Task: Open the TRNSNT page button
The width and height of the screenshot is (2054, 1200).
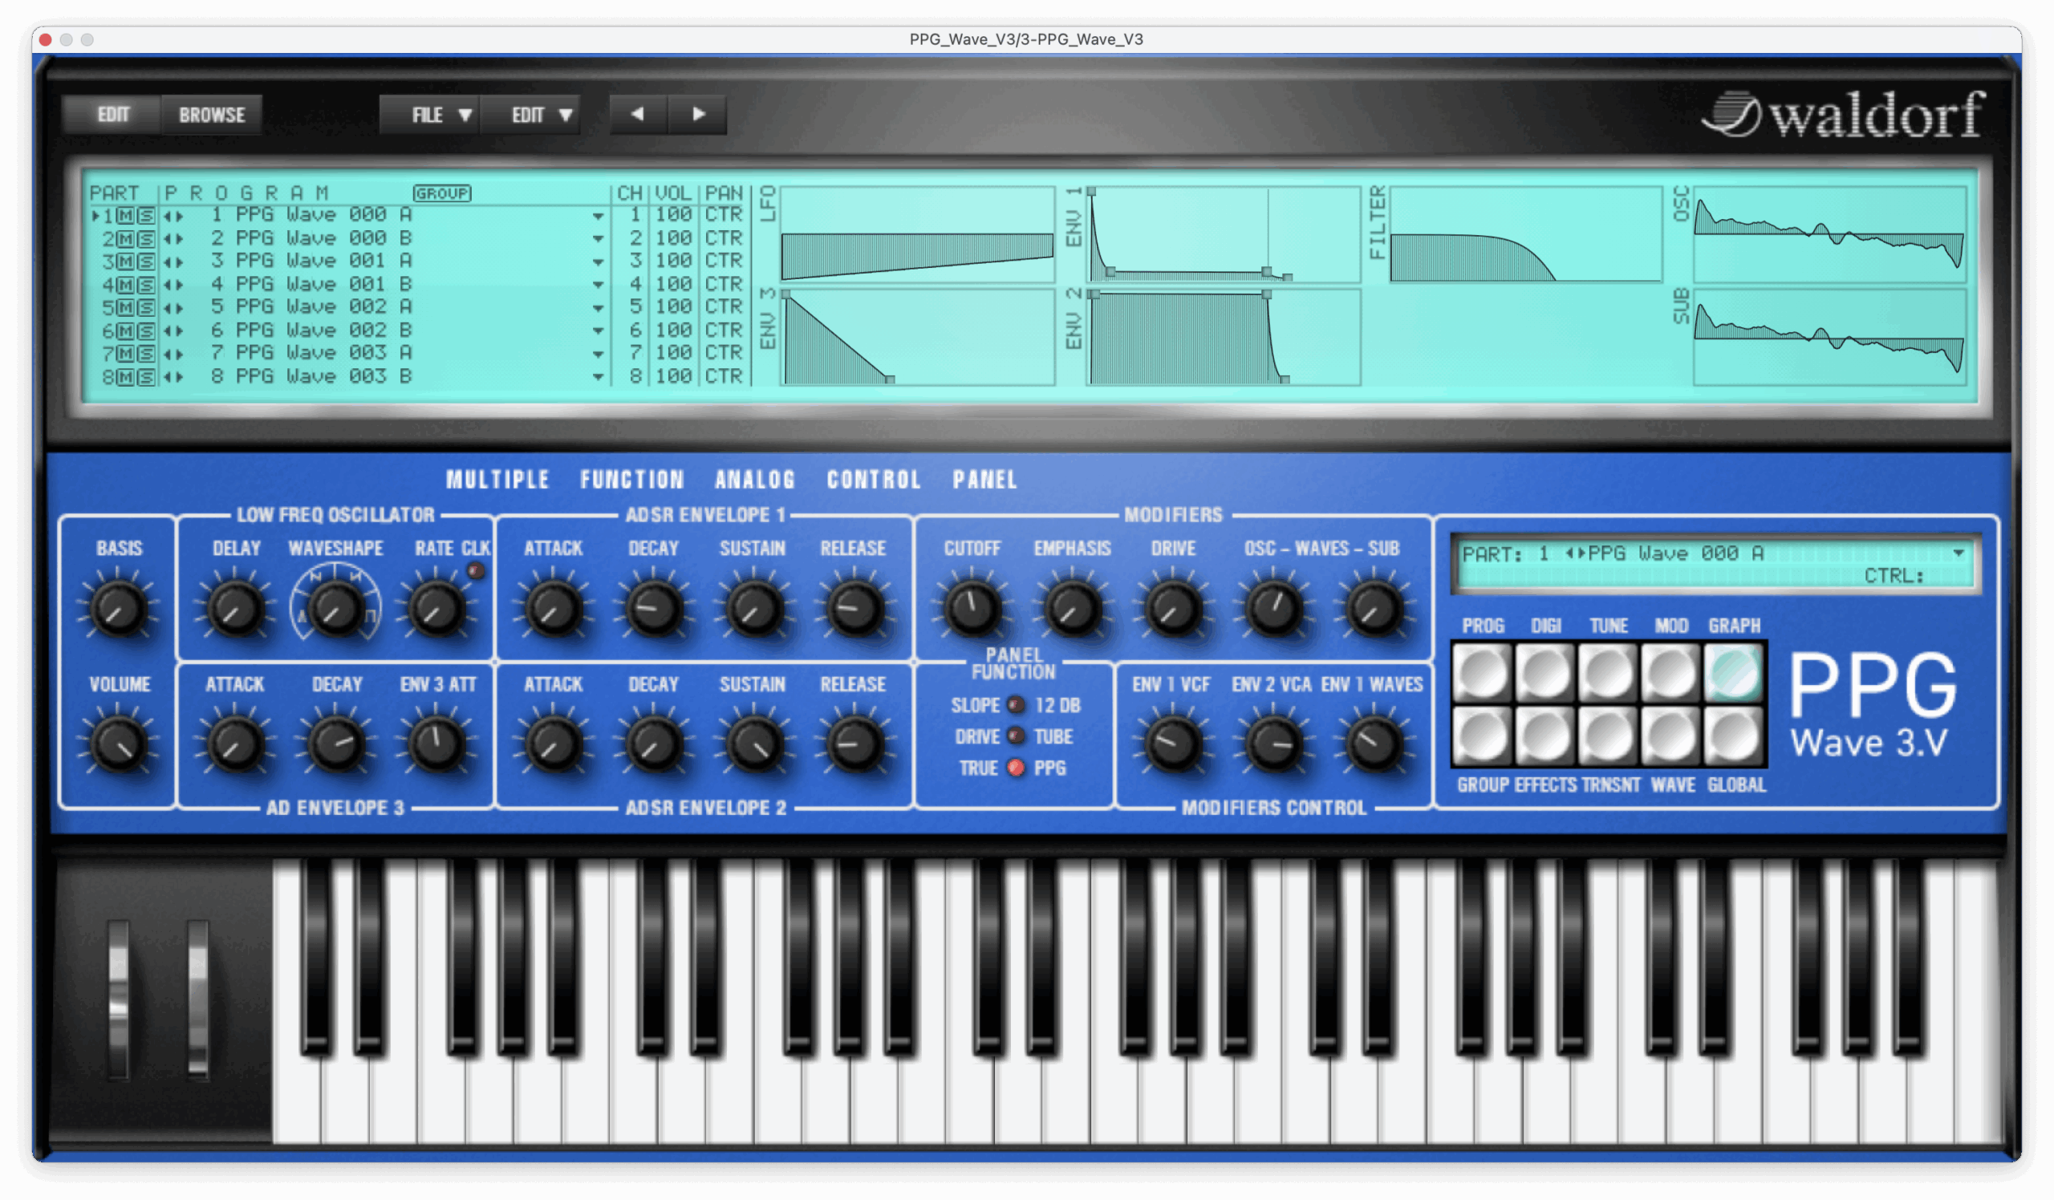Action: [1607, 736]
